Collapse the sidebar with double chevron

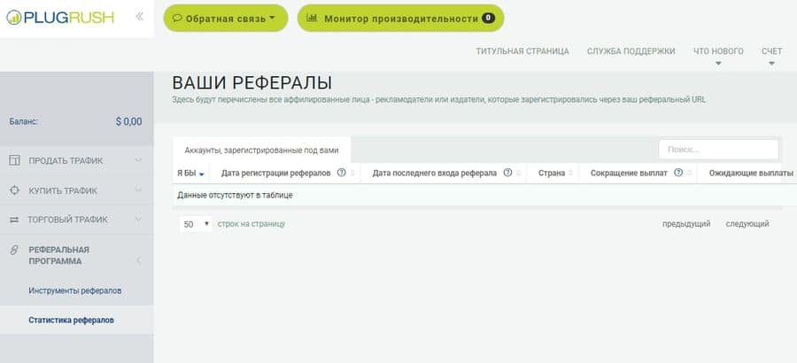tap(139, 16)
